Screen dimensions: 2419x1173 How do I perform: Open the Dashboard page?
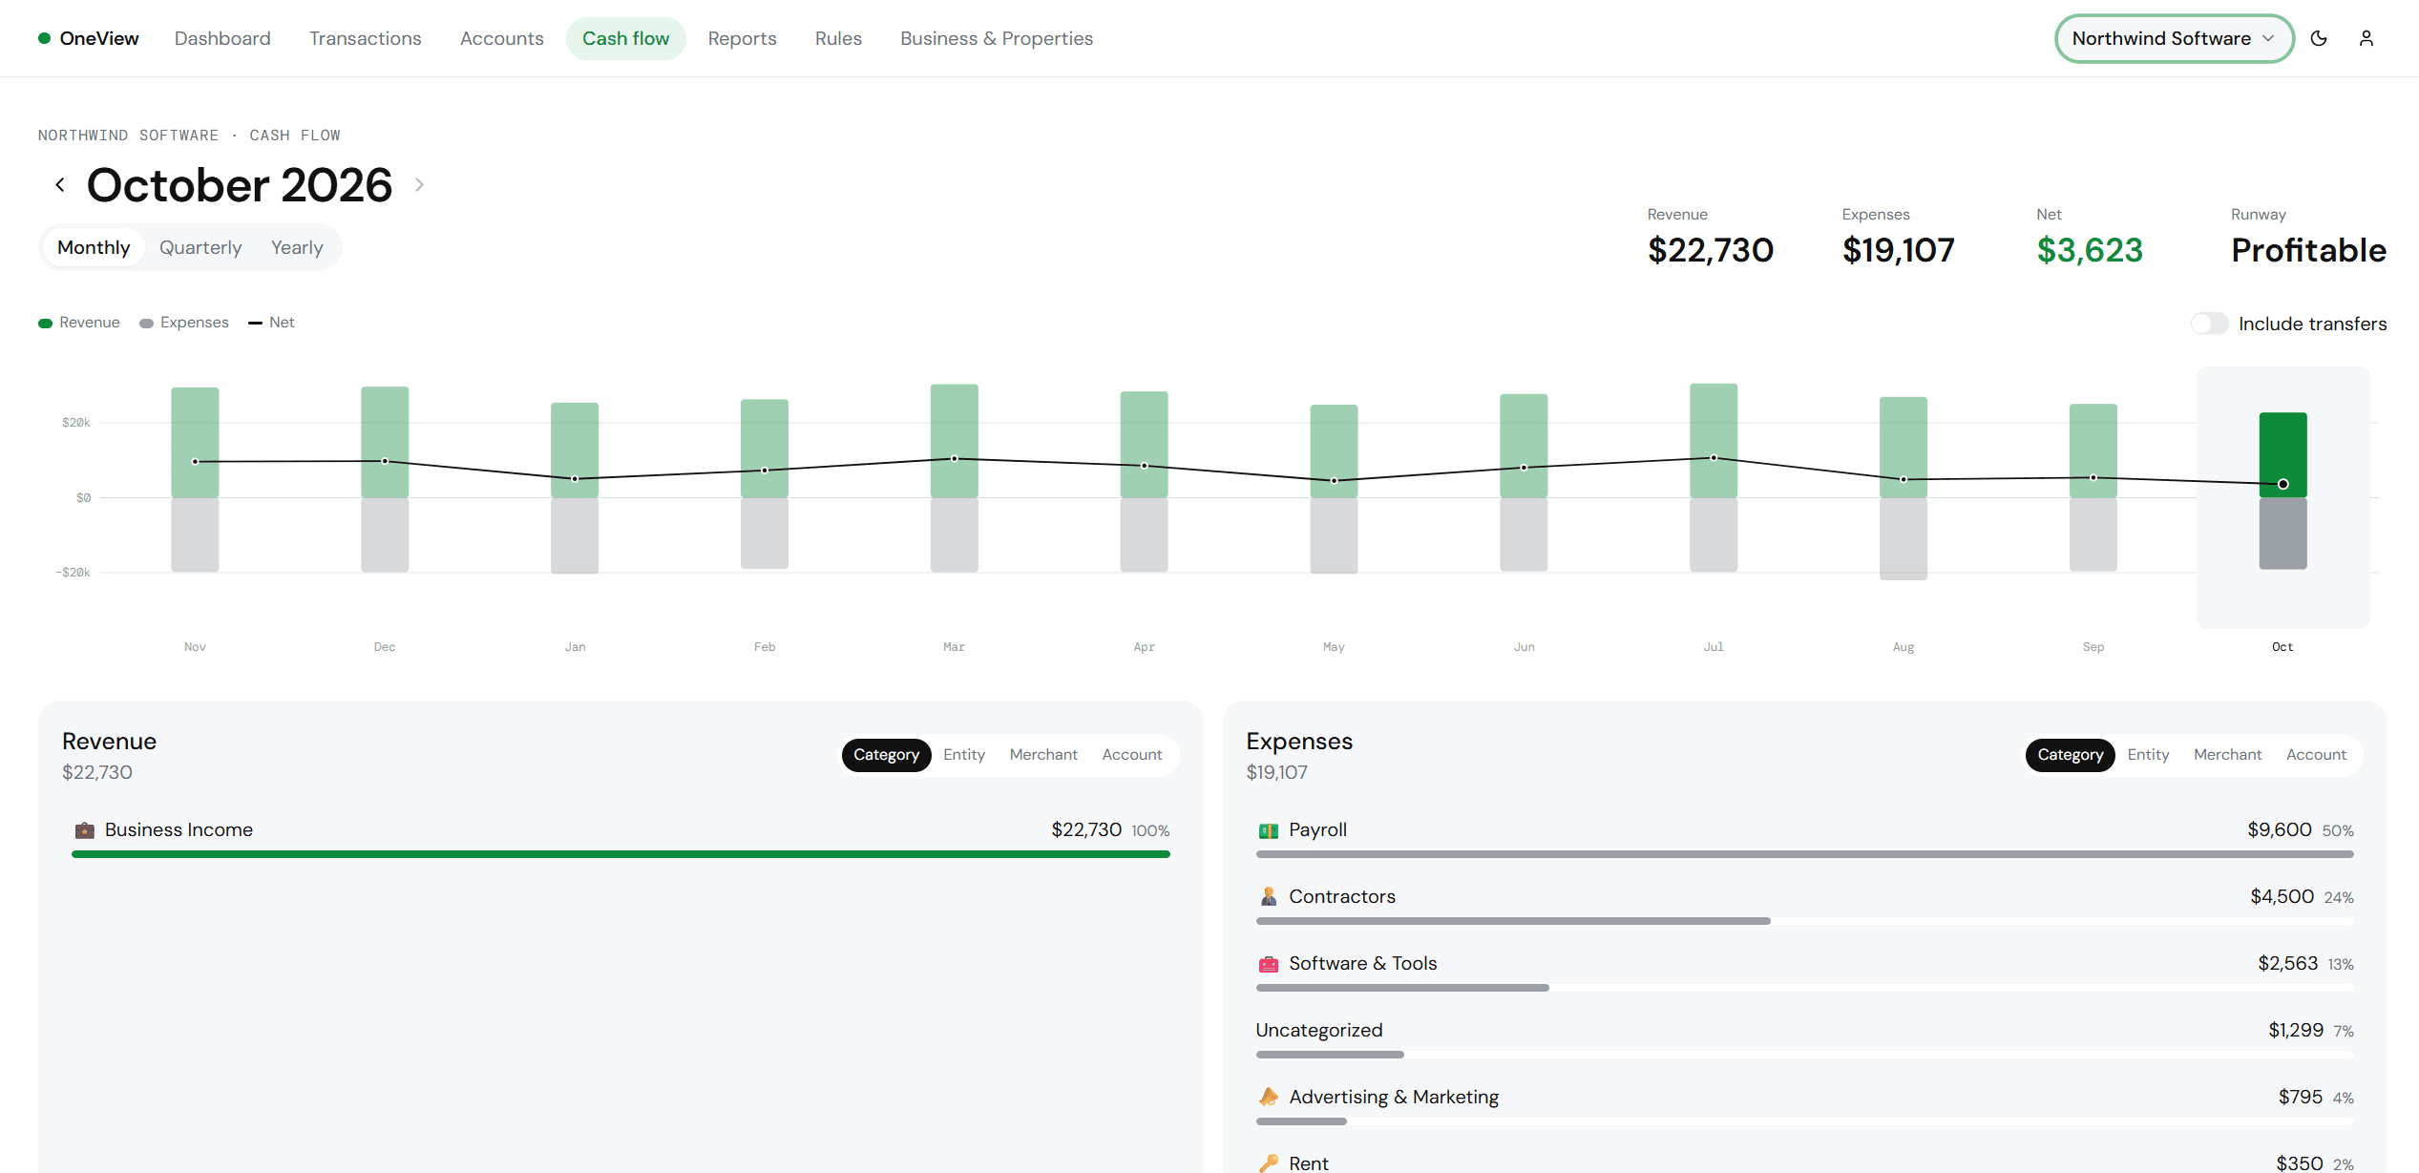click(222, 38)
